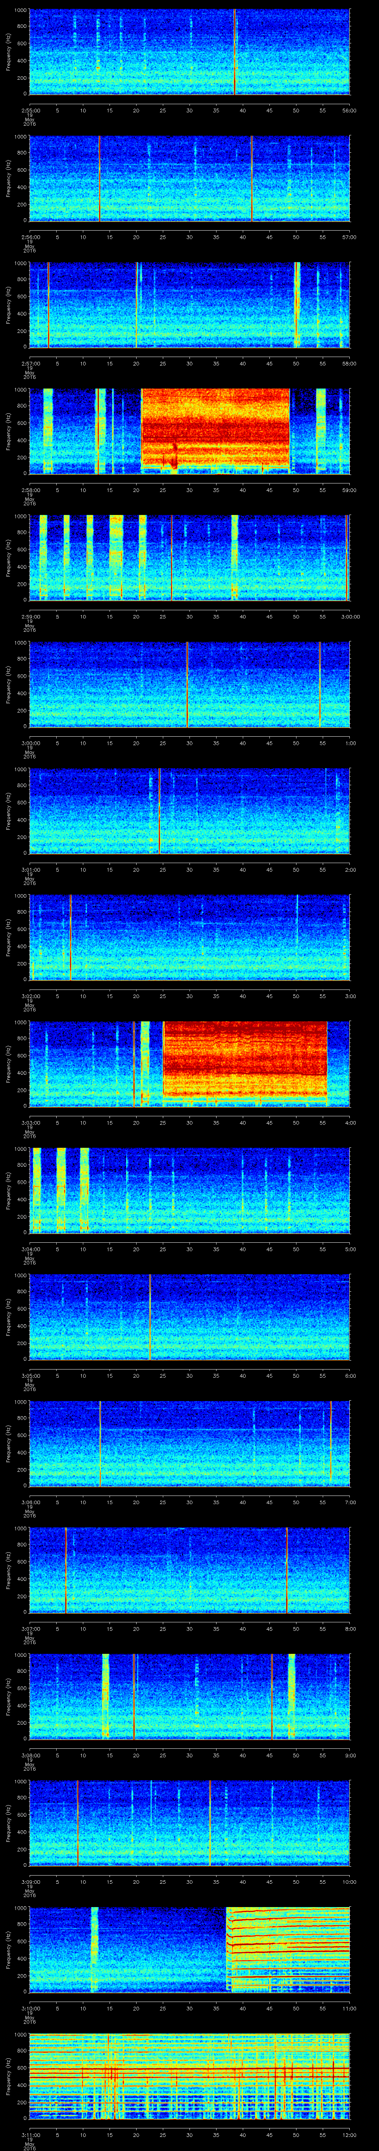
Task: Click the 2:57:00 start time label
Action: (x=30, y=363)
